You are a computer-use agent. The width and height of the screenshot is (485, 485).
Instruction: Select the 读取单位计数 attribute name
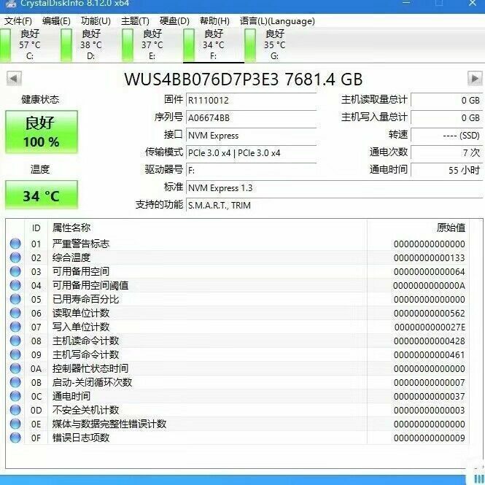(81, 313)
